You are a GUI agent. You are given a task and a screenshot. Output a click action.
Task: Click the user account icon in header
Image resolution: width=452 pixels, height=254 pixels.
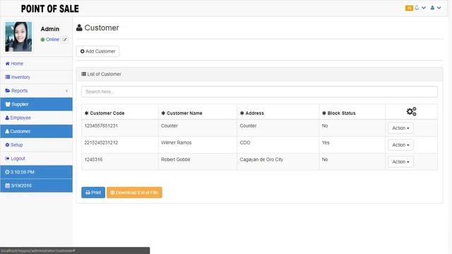click(x=432, y=8)
